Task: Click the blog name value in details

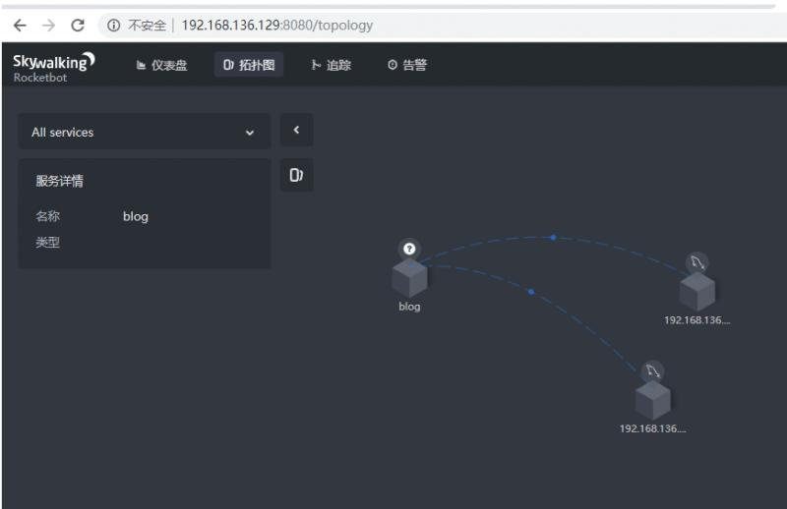Action: [136, 216]
